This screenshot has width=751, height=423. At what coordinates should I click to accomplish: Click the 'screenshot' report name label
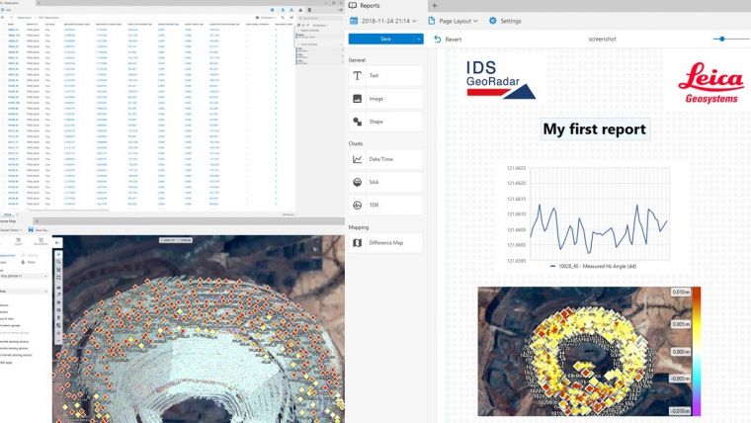(602, 40)
